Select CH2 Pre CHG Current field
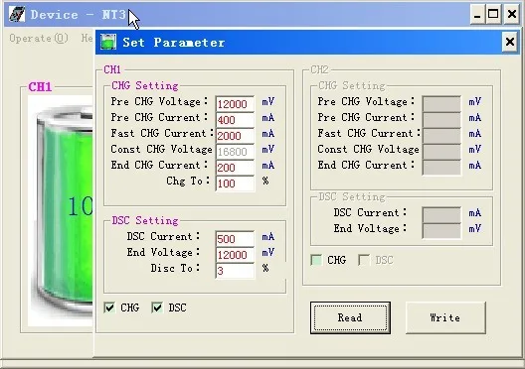 pos(441,120)
